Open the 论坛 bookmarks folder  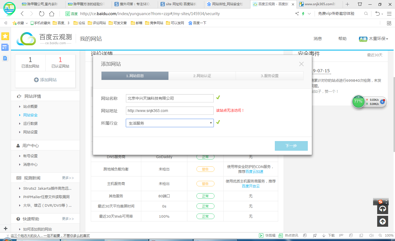[x=79, y=23]
